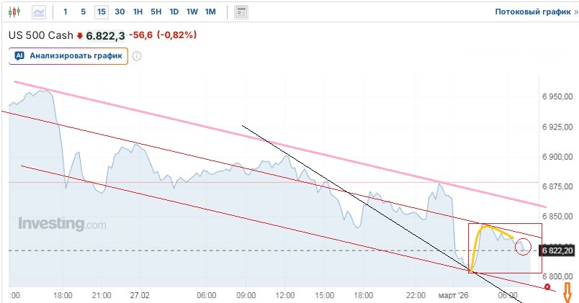Click the info icon beside the analyze button
Viewport: 579px width, 303px height.
pyautogui.click(x=136, y=55)
